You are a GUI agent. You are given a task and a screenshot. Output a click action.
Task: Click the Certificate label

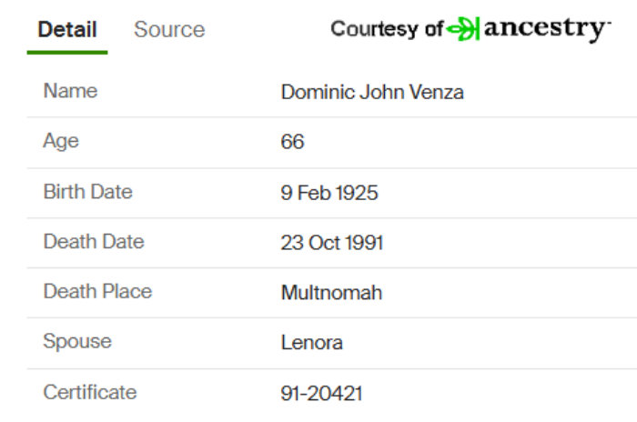click(90, 392)
